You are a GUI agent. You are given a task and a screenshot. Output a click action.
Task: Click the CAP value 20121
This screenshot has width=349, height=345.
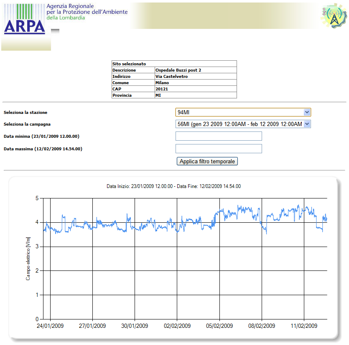pos(161,89)
